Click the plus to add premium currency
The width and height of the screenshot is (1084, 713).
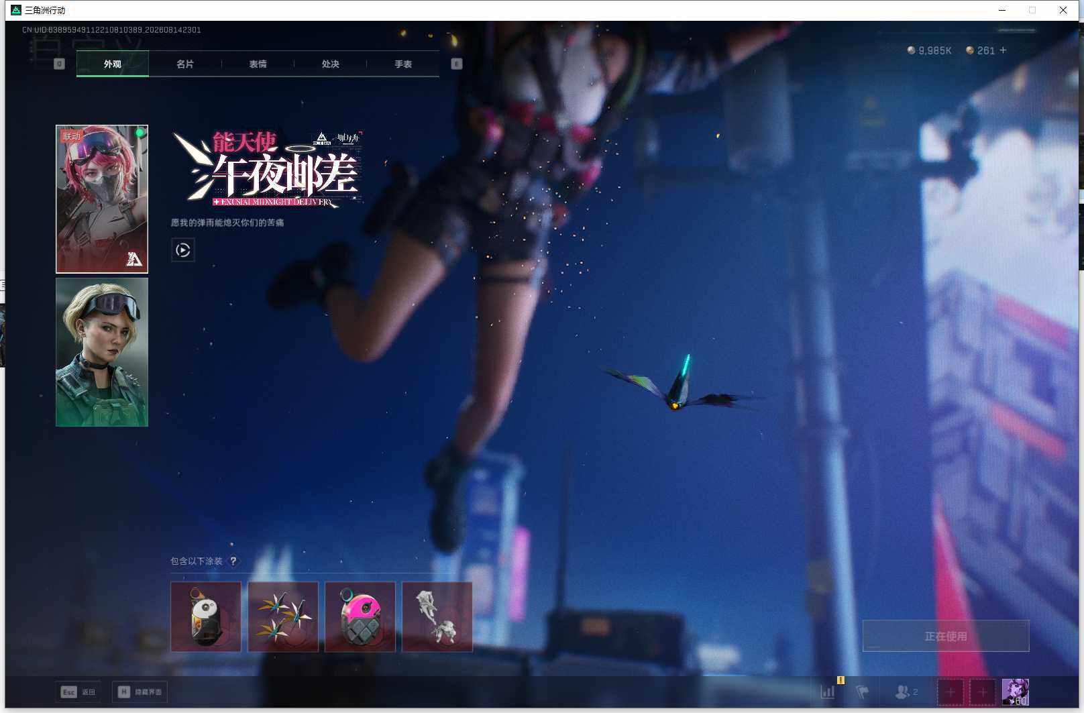(1004, 50)
